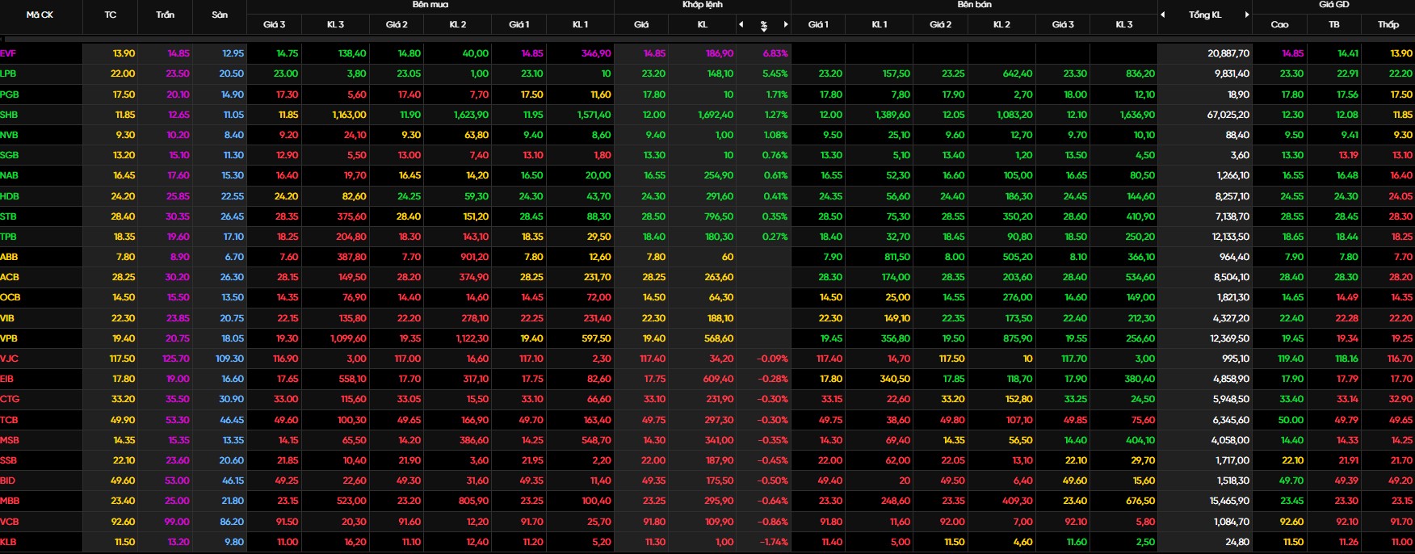The width and height of the screenshot is (1415, 554).
Task: Click the Thấp column header under Giá GD
Action: pos(1388,24)
